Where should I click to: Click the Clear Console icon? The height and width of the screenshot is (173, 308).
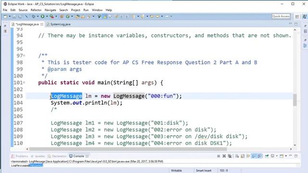[x=237, y=156]
